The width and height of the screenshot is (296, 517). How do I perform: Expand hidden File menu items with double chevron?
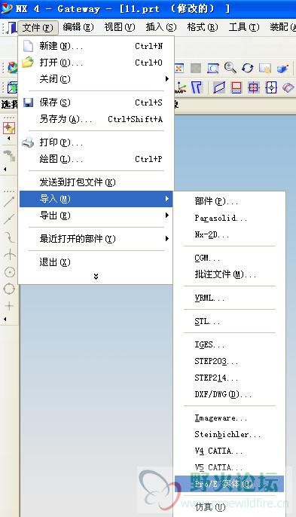pyautogui.click(x=96, y=277)
